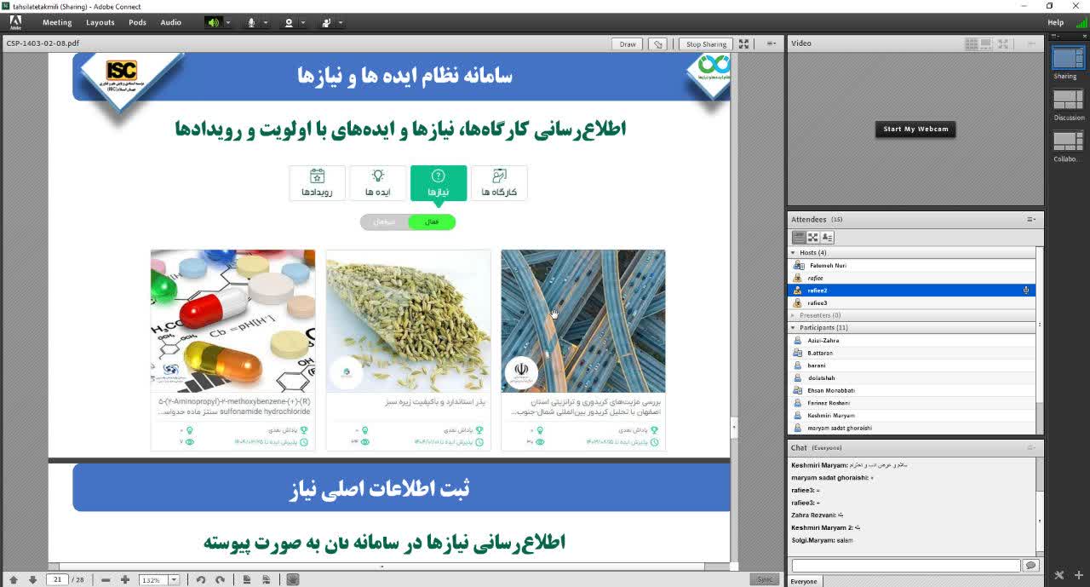Viewport: 1090px width, 587px height.
Task: Open Share pod options menu
Action: pyautogui.click(x=772, y=43)
